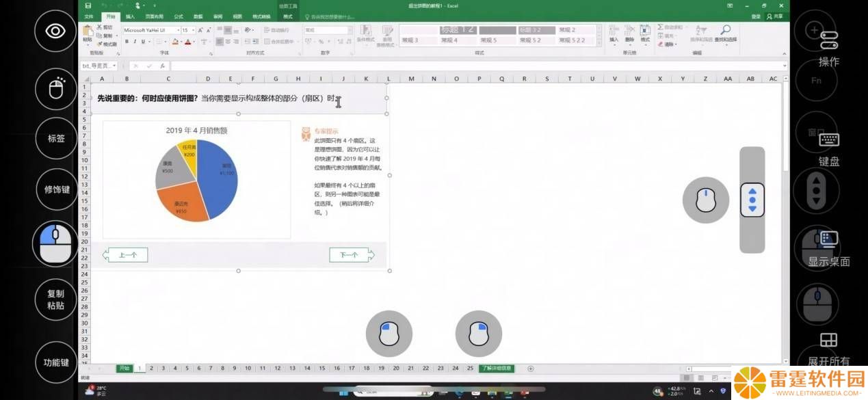Click the fill color bucket icon

pyautogui.click(x=175, y=42)
